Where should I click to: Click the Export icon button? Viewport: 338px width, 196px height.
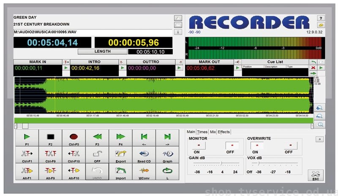click(120, 154)
